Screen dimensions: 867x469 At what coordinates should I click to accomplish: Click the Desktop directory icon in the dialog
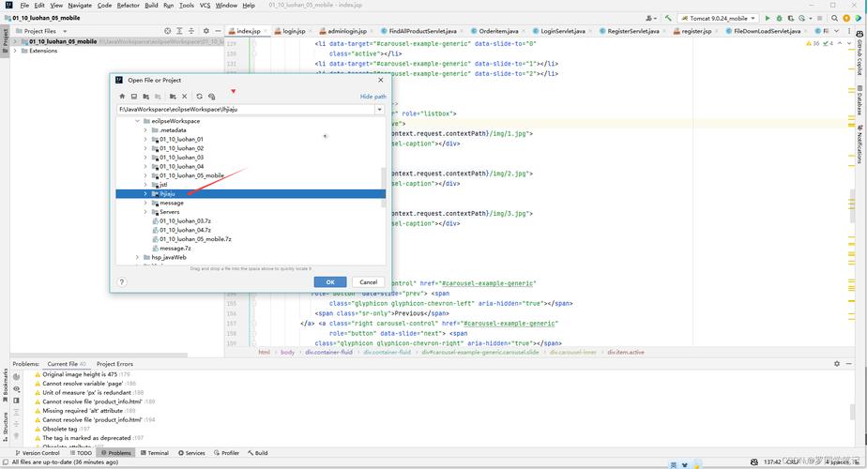134,97
